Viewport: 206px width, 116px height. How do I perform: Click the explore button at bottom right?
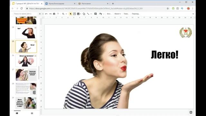(x=191, y=112)
